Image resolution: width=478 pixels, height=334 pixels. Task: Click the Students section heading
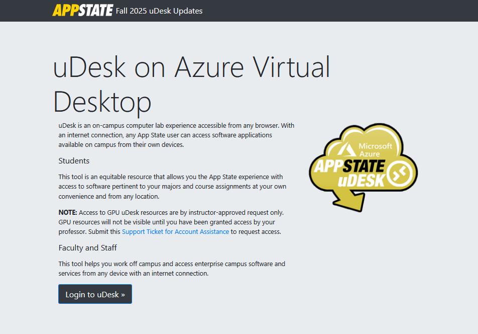74,161
